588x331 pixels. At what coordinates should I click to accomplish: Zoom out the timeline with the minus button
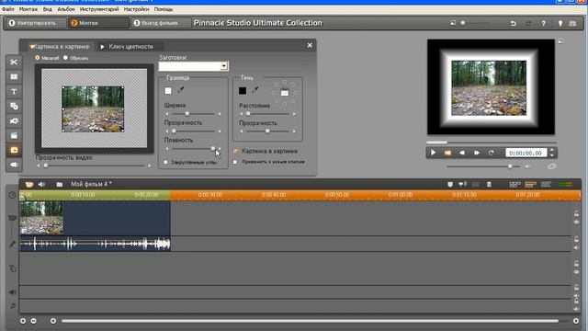[x=33, y=321]
